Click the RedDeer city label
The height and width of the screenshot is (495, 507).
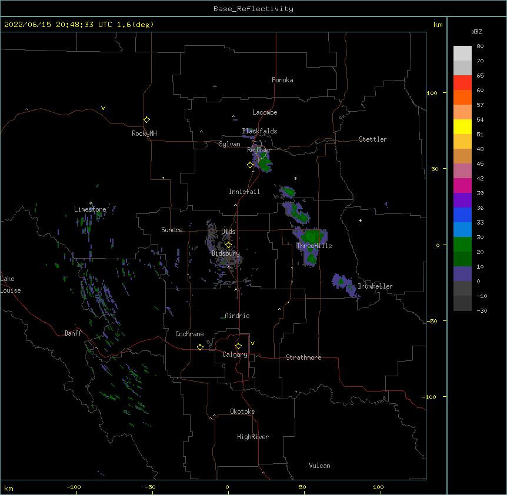[259, 149]
